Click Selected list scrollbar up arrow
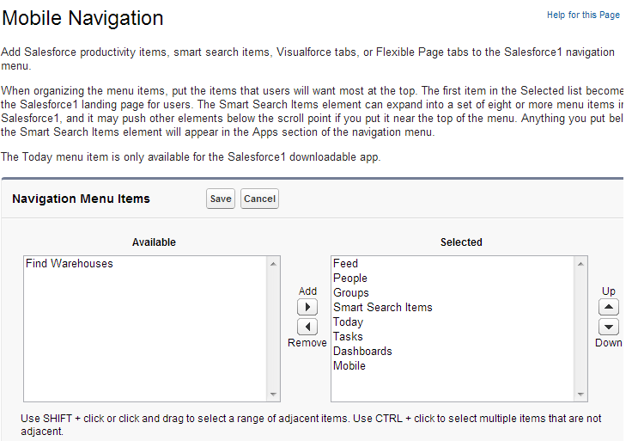 pos(580,264)
